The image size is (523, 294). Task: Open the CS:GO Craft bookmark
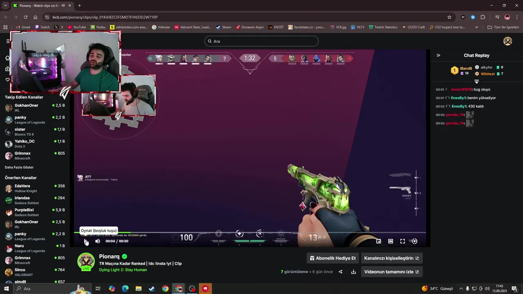tap(413, 27)
